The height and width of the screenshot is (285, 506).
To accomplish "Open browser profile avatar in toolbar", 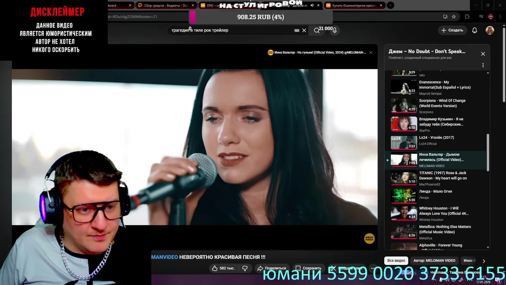I will point(491,17).
